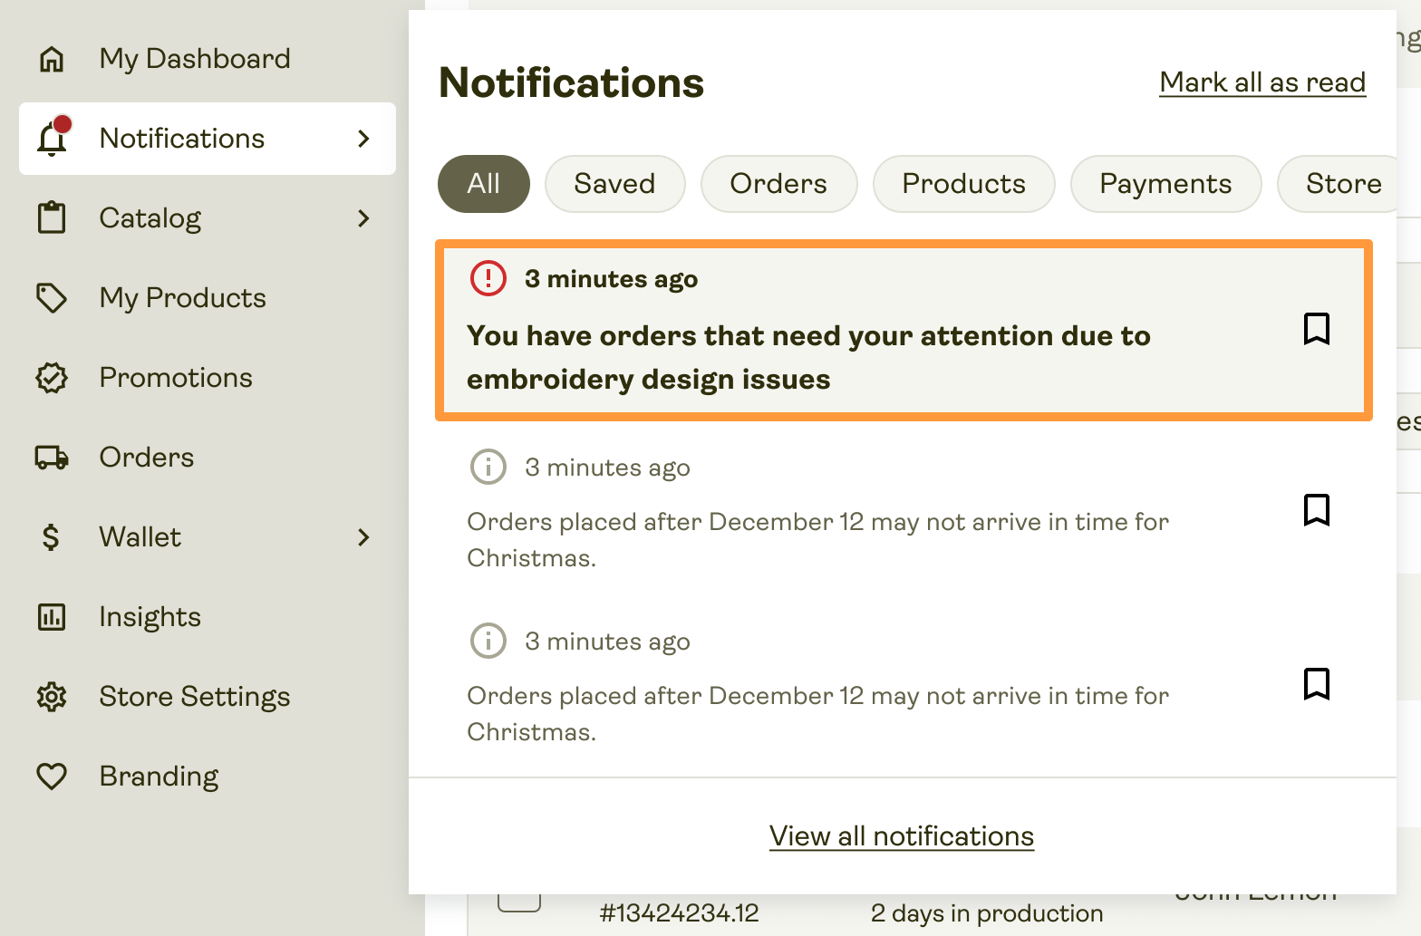Switch to the Saved filter tab

click(x=614, y=184)
